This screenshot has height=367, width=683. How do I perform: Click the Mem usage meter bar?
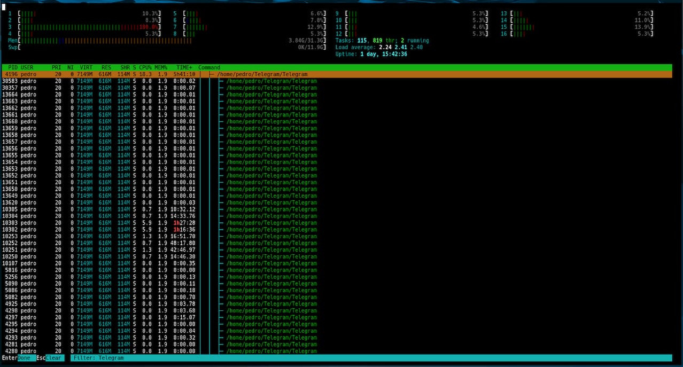pyautogui.click(x=166, y=41)
